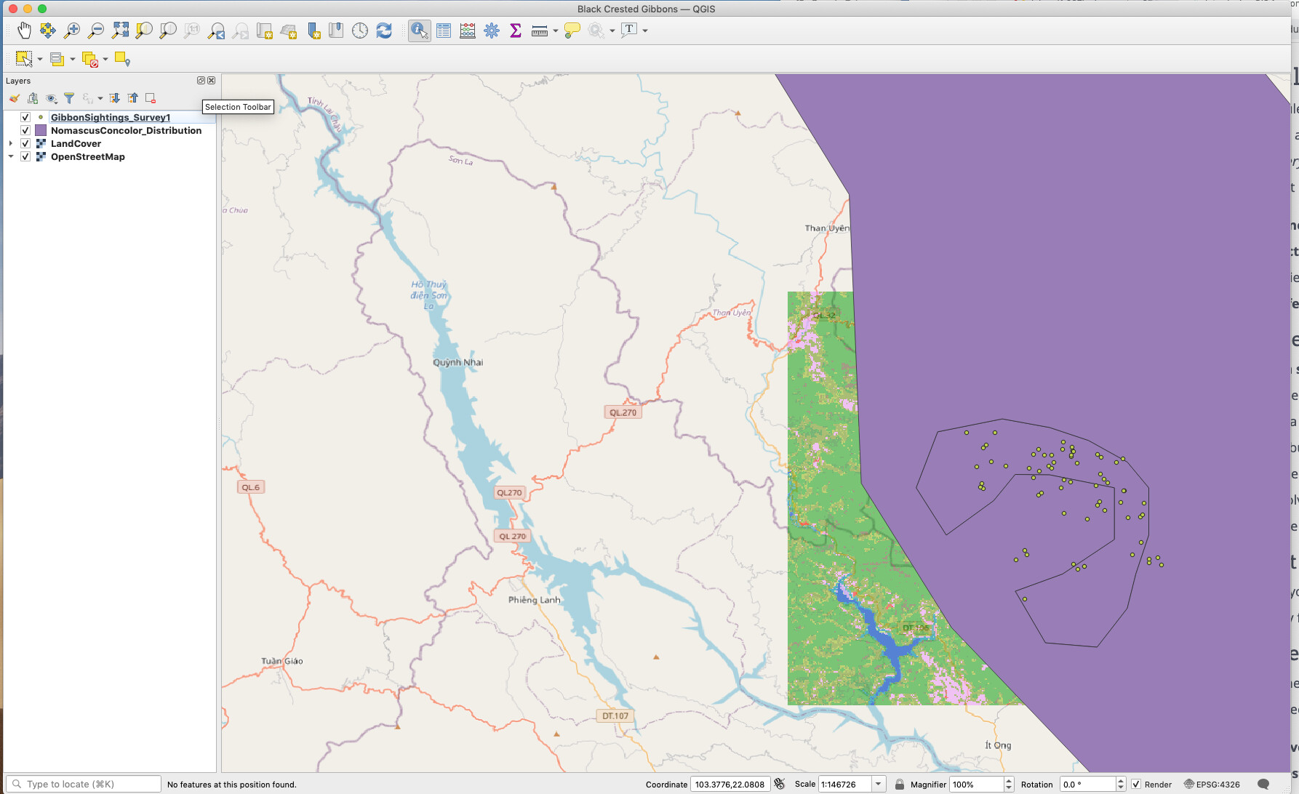Image resolution: width=1299 pixels, height=794 pixels.
Task: Toggle the scale lock icon
Action: (900, 785)
